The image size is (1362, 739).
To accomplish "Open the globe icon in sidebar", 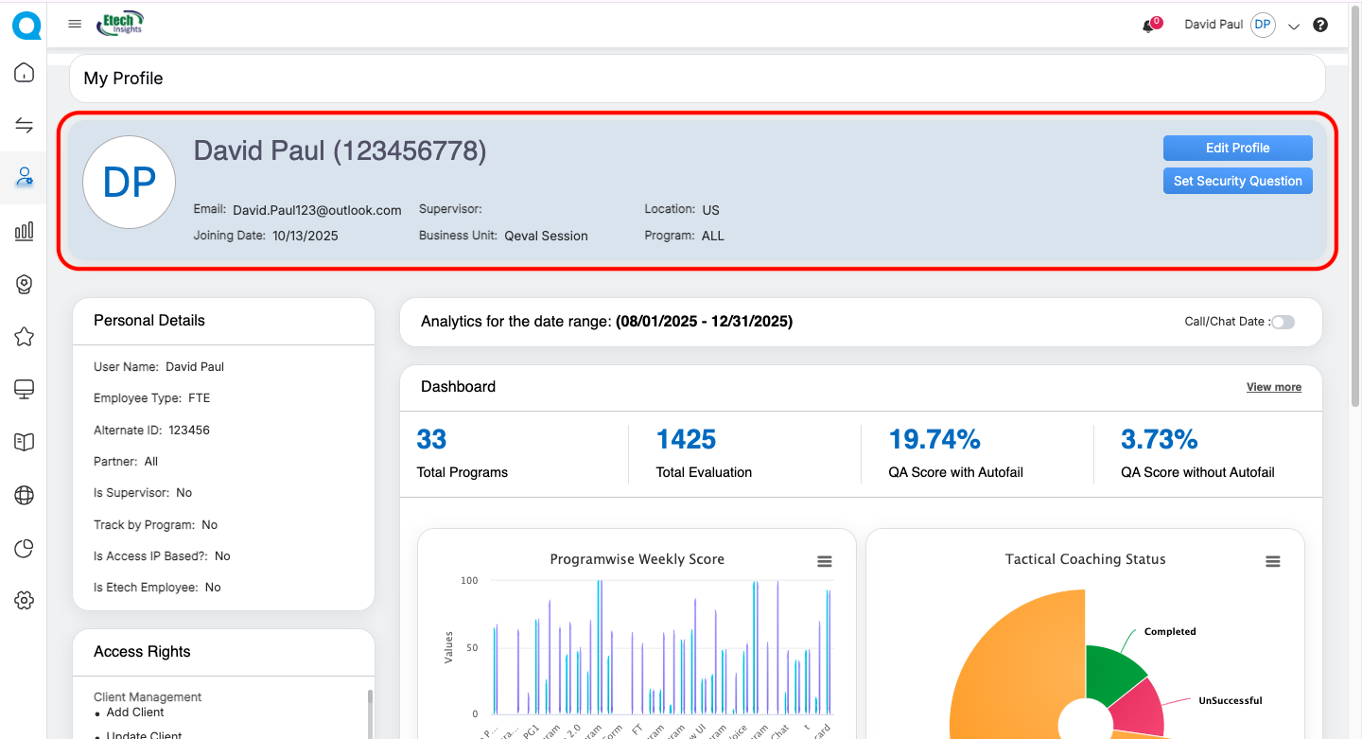I will pyautogui.click(x=25, y=495).
